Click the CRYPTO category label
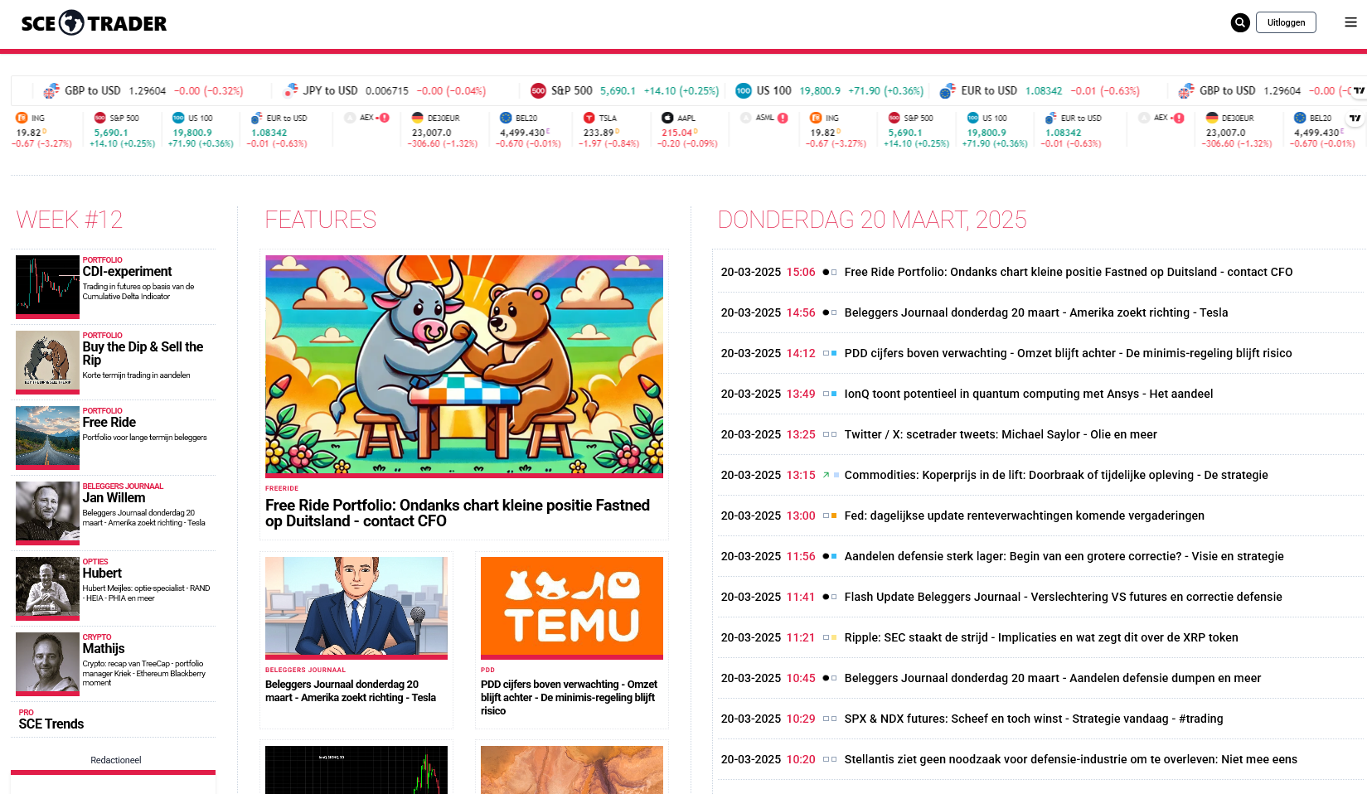The image size is (1367, 794). (97, 637)
